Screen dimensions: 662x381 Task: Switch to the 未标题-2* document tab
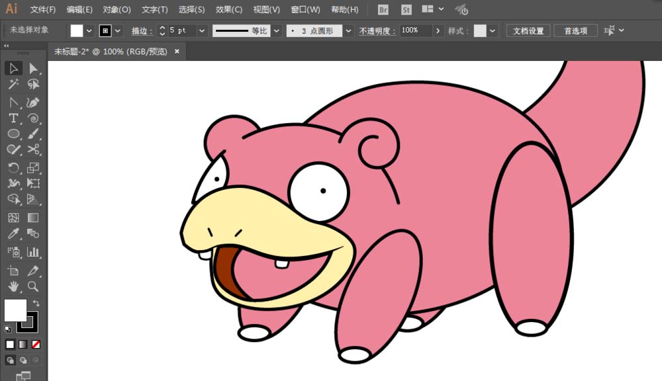click(x=111, y=52)
